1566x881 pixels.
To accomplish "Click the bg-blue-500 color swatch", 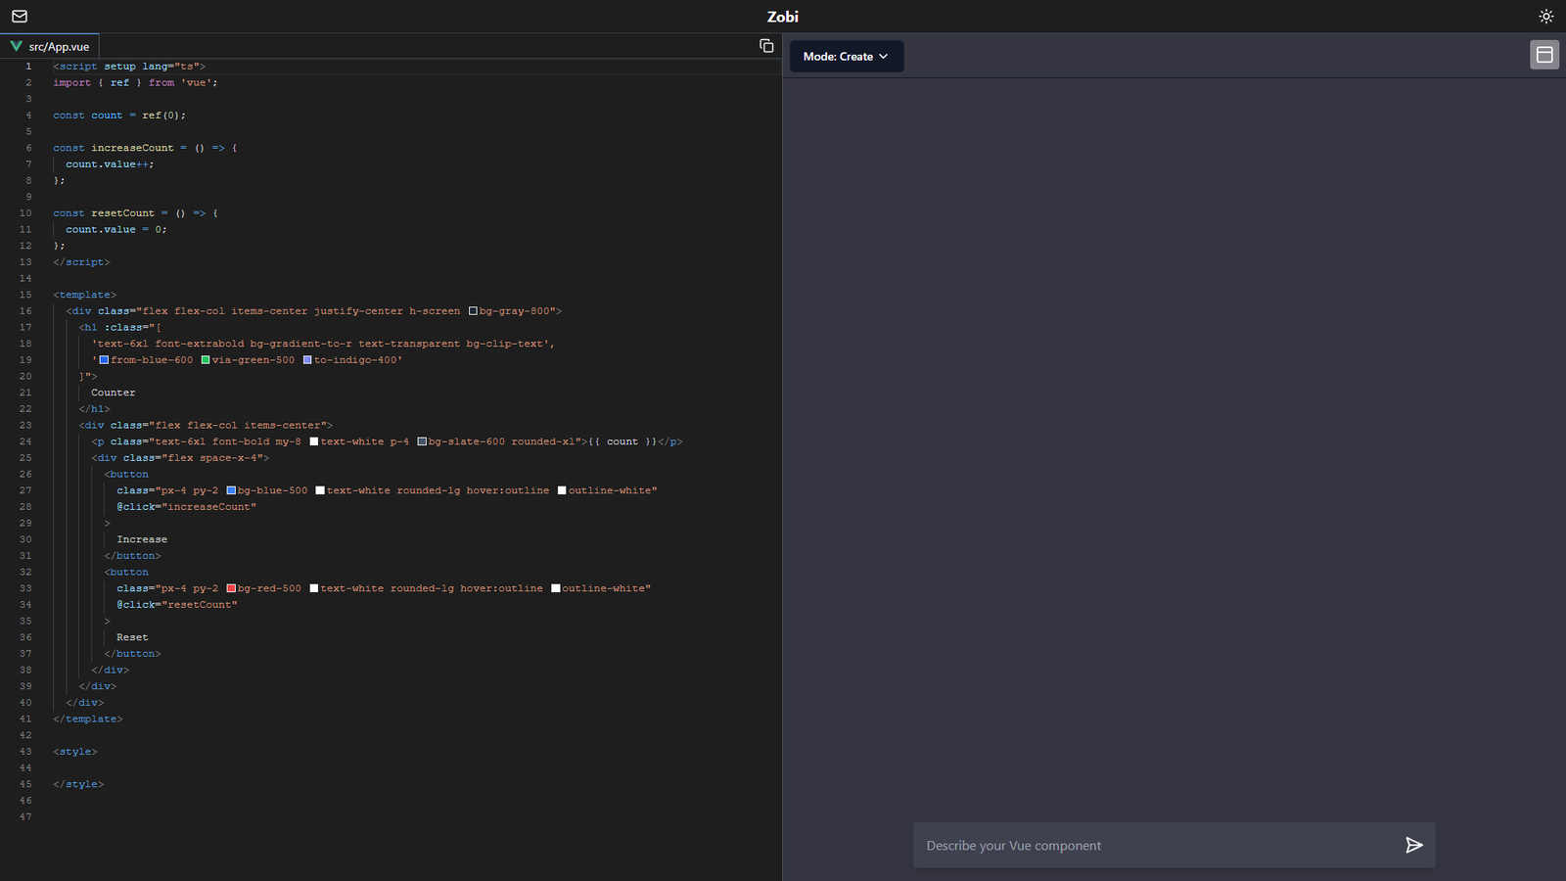I will click(231, 490).
